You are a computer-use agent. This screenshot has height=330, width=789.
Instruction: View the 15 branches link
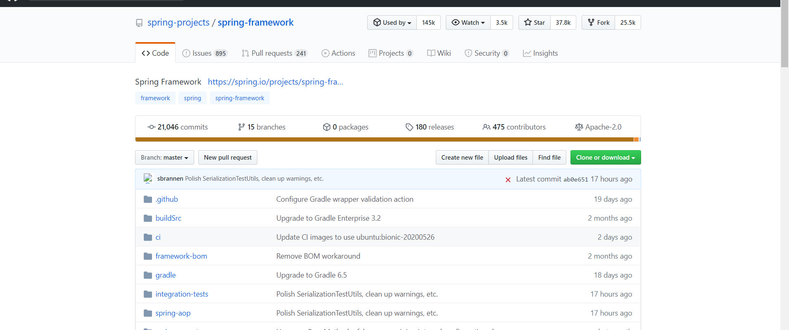262,127
